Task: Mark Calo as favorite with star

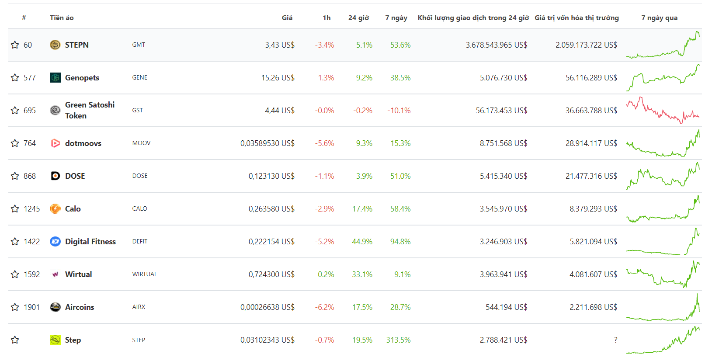Action: 15,208
